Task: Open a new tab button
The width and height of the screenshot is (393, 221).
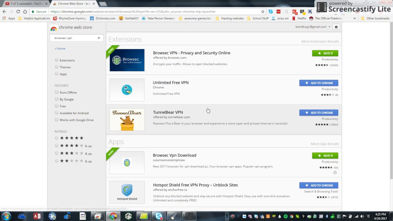Action: [x=103, y=4]
